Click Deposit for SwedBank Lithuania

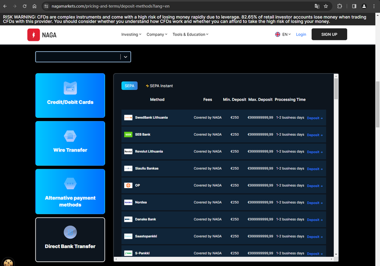tap(314, 118)
